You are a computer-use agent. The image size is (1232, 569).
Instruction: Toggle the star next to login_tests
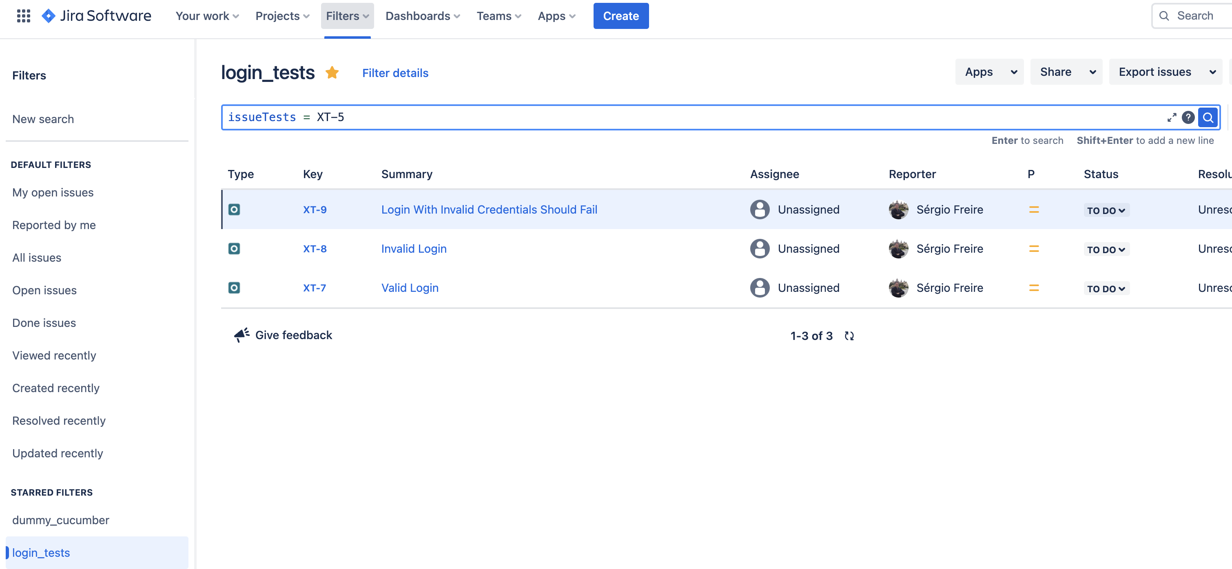(332, 73)
